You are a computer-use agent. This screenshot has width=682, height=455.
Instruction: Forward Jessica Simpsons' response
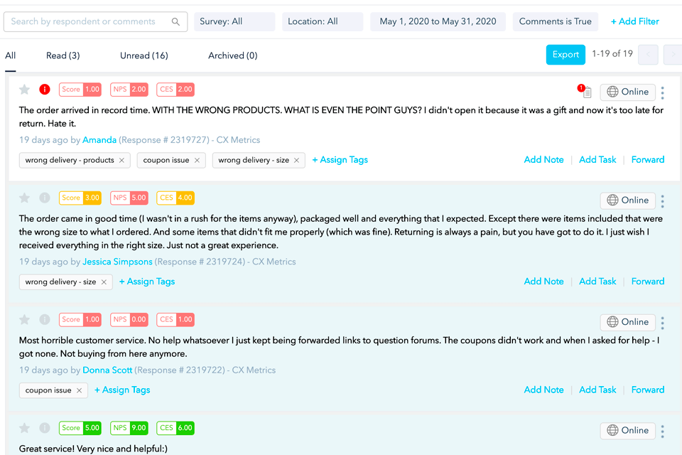coord(648,282)
